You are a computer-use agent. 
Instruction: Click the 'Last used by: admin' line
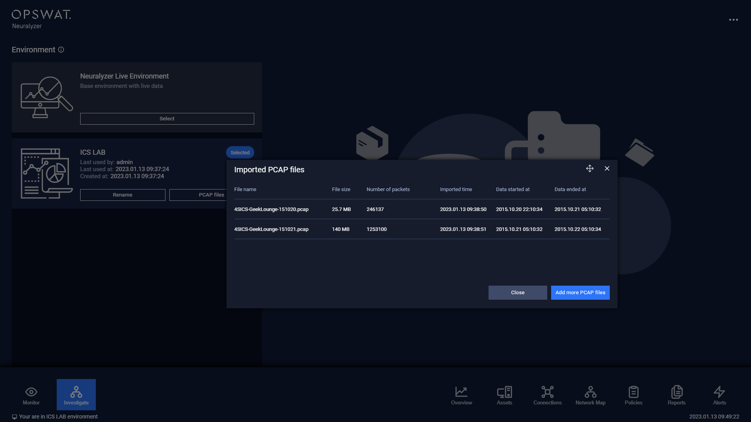[x=106, y=162]
